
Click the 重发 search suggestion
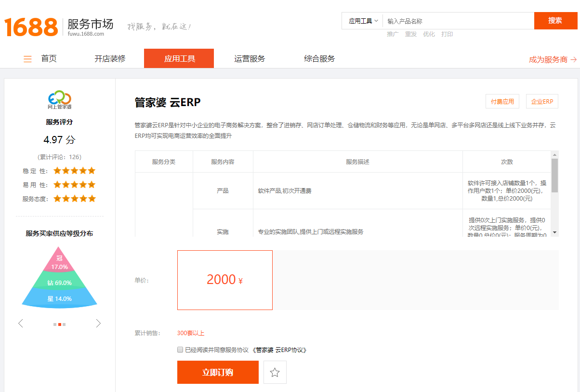pyautogui.click(x=411, y=34)
